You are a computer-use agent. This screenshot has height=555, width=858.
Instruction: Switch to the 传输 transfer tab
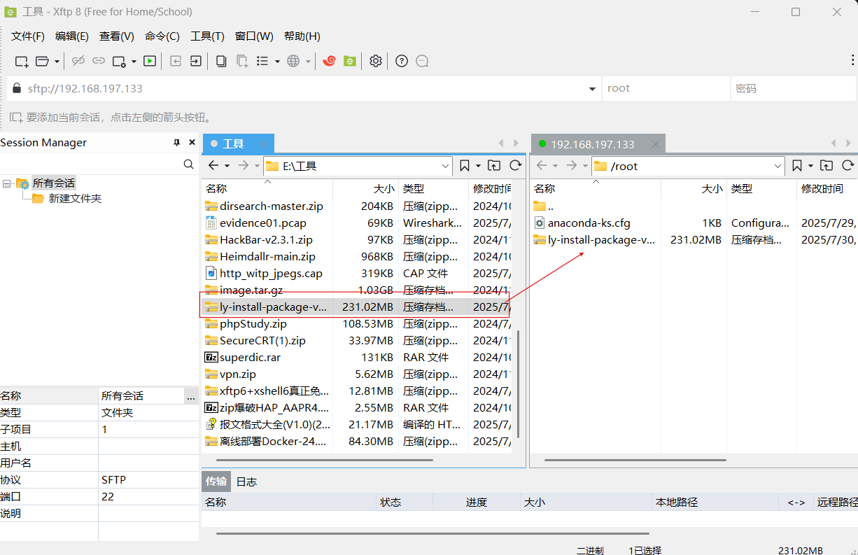point(216,482)
